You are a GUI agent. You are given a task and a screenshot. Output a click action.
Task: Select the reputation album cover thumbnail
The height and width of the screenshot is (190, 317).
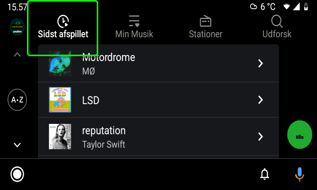[x=60, y=137]
